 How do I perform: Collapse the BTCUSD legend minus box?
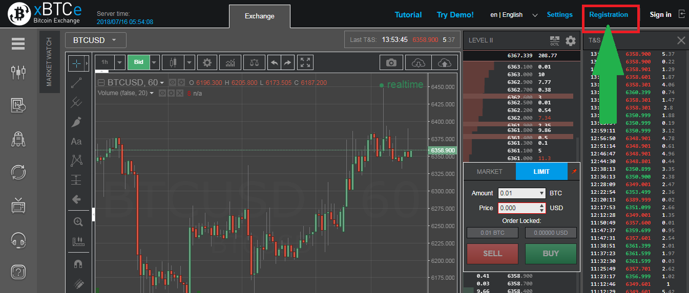click(101, 83)
